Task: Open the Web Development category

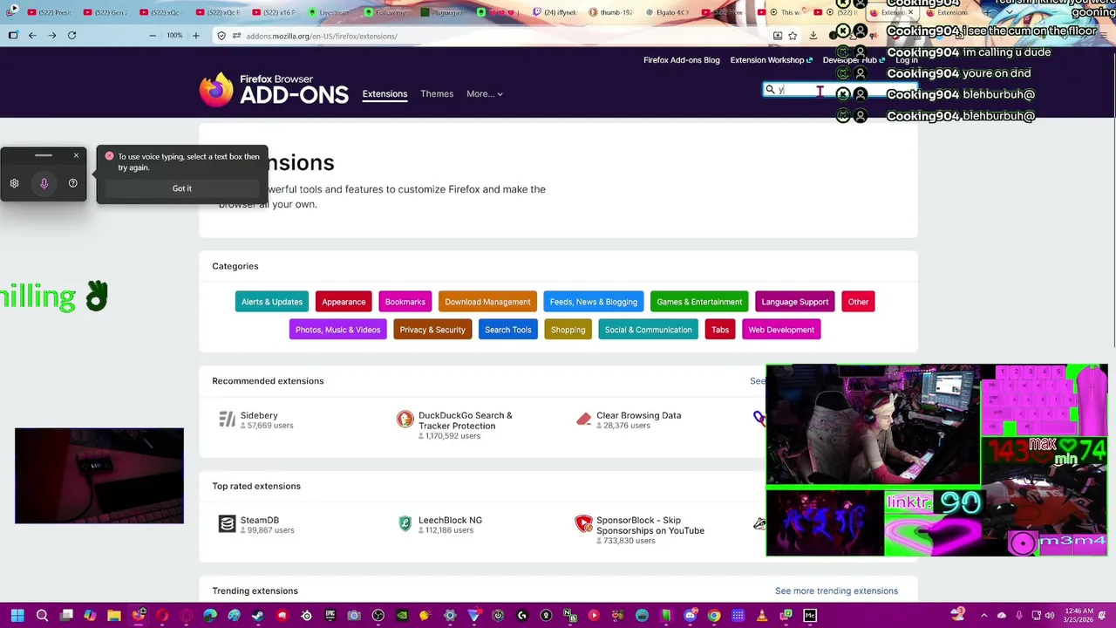Action: pos(781,330)
